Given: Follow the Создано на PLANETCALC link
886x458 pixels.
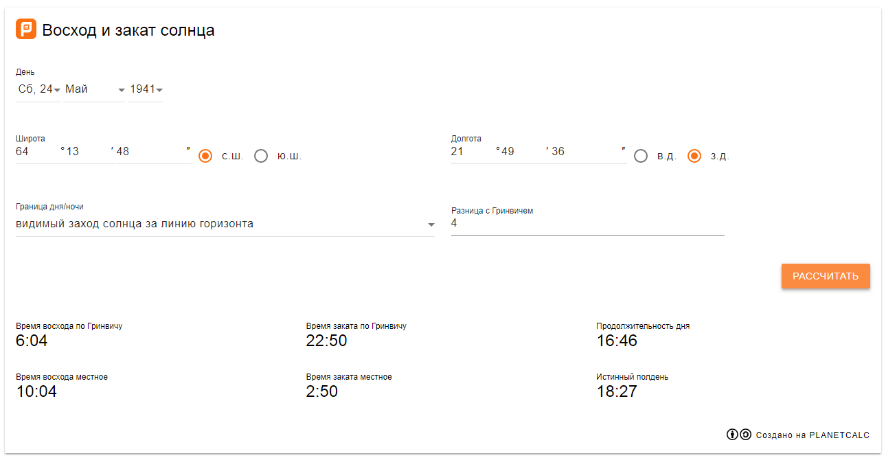Looking at the screenshot, I should pyautogui.click(x=813, y=435).
